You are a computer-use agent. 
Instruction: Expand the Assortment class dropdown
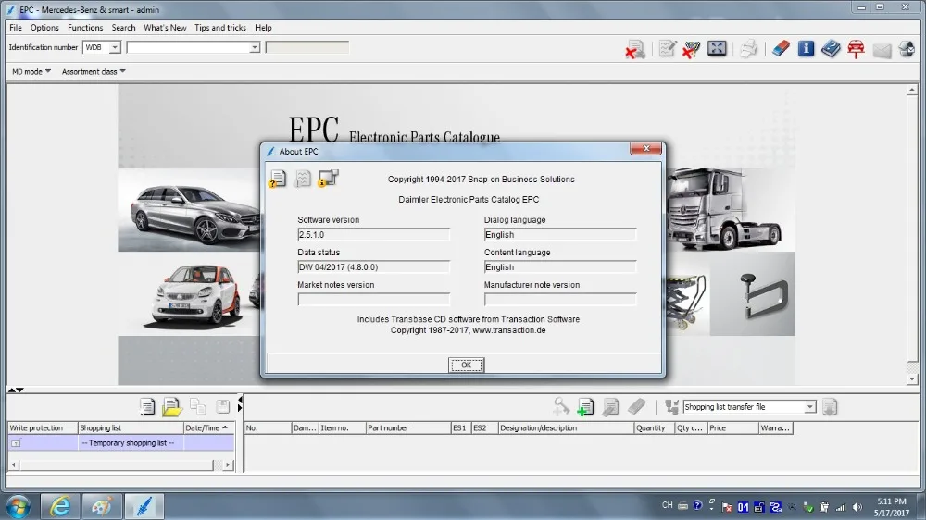(x=94, y=71)
